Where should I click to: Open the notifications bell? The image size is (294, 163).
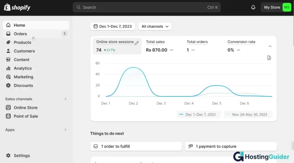(253, 7)
